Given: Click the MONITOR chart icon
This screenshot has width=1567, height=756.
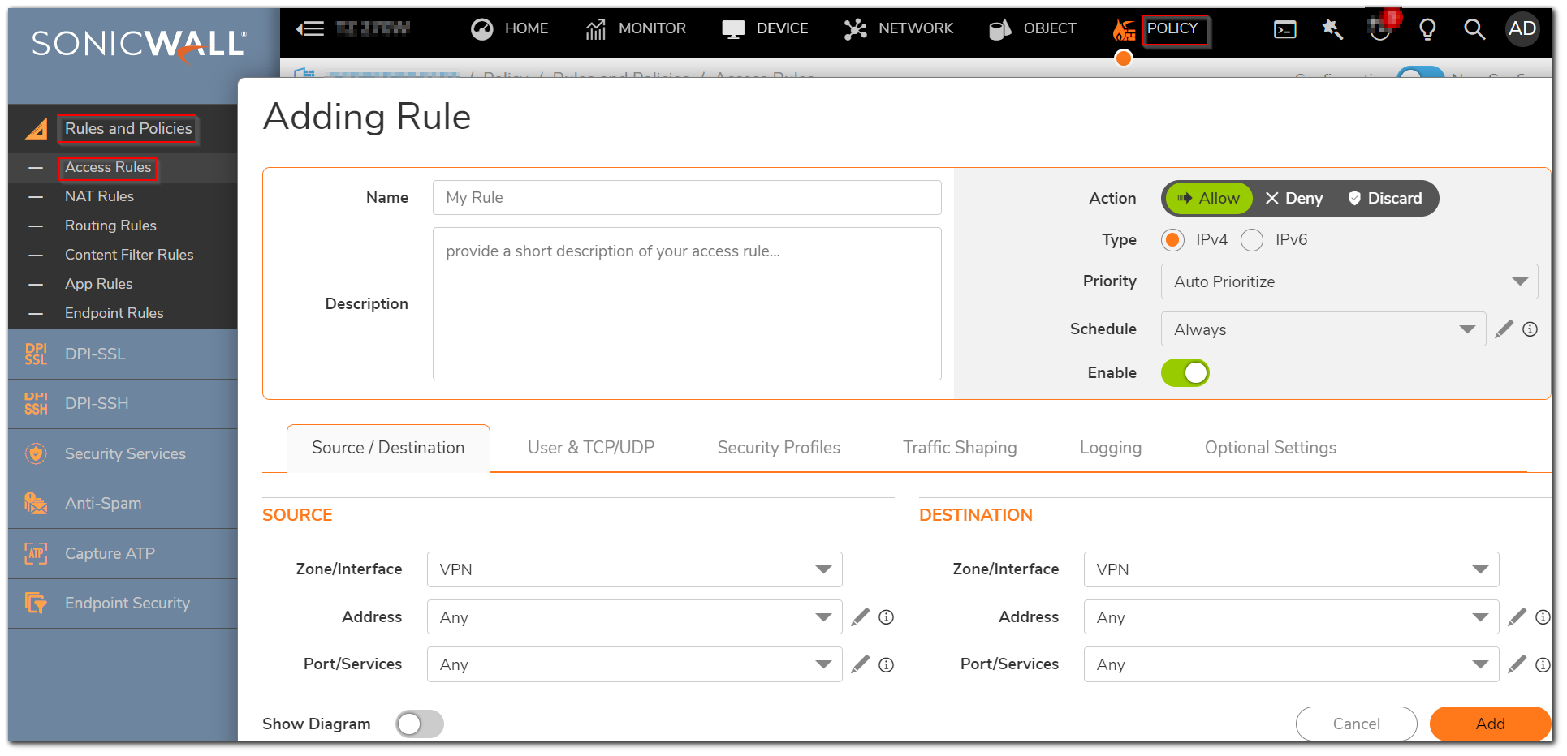Looking at the screenshot, I should click(x=596, y=29).
